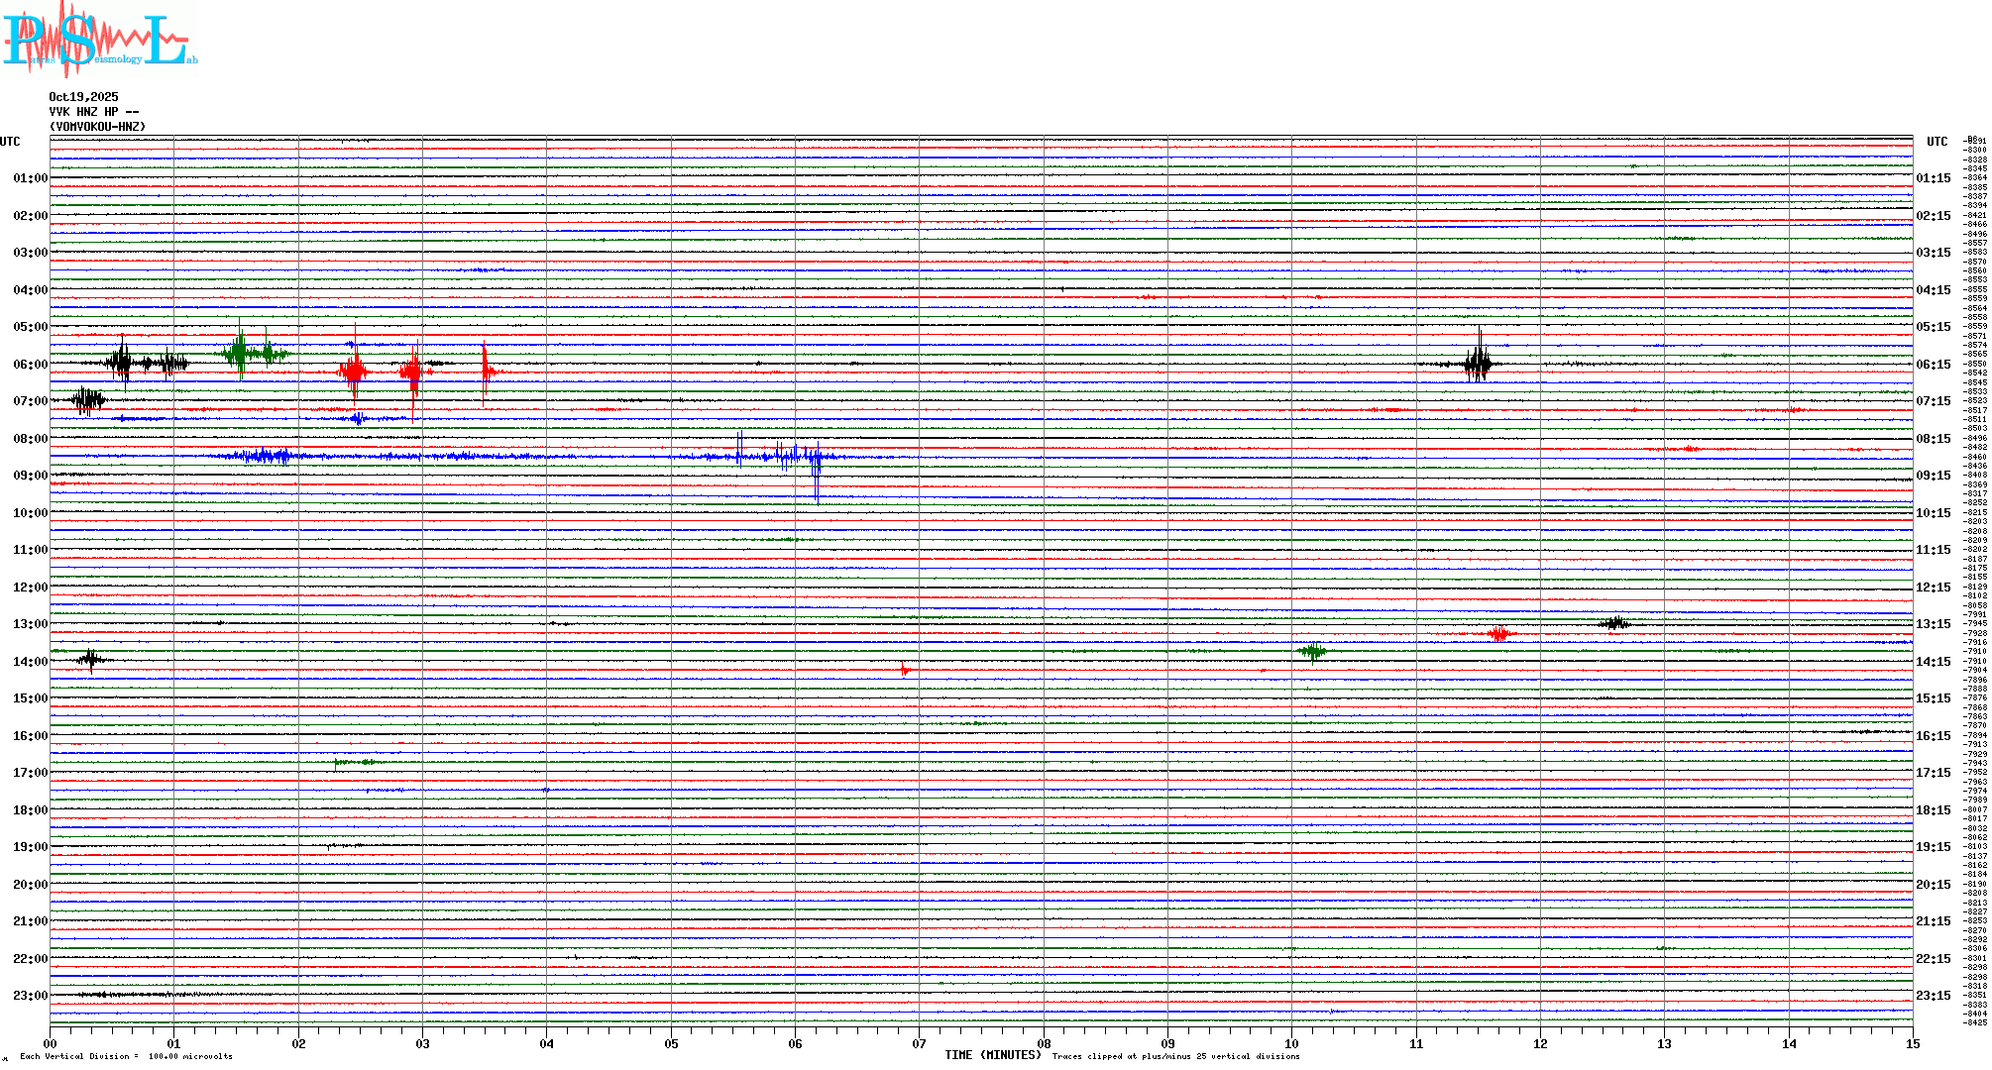Select the 13:00 hour label on left
1992x1070 pixels.
30,624
